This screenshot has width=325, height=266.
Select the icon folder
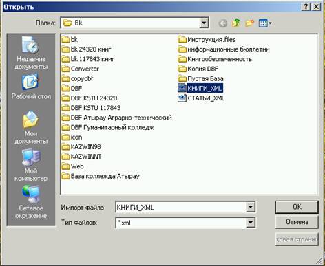click(x=72, y=137)
